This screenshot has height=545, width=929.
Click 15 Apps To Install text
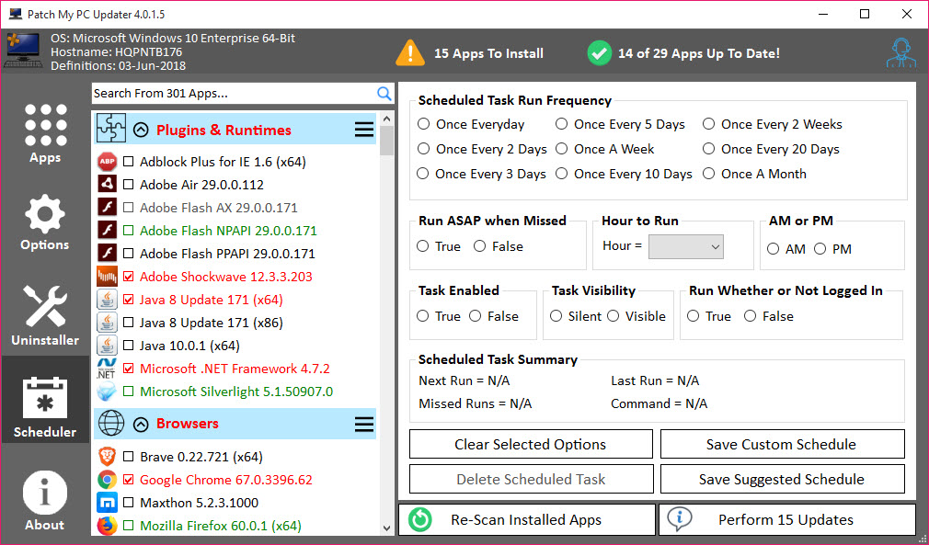[x=488, y=53]
